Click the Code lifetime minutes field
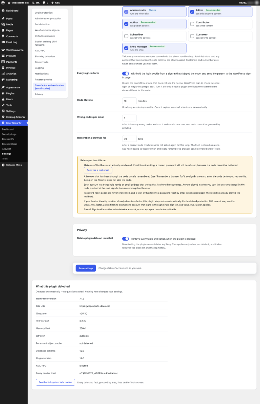The width and height of the screenshot is (260, 404). point(129,101)
